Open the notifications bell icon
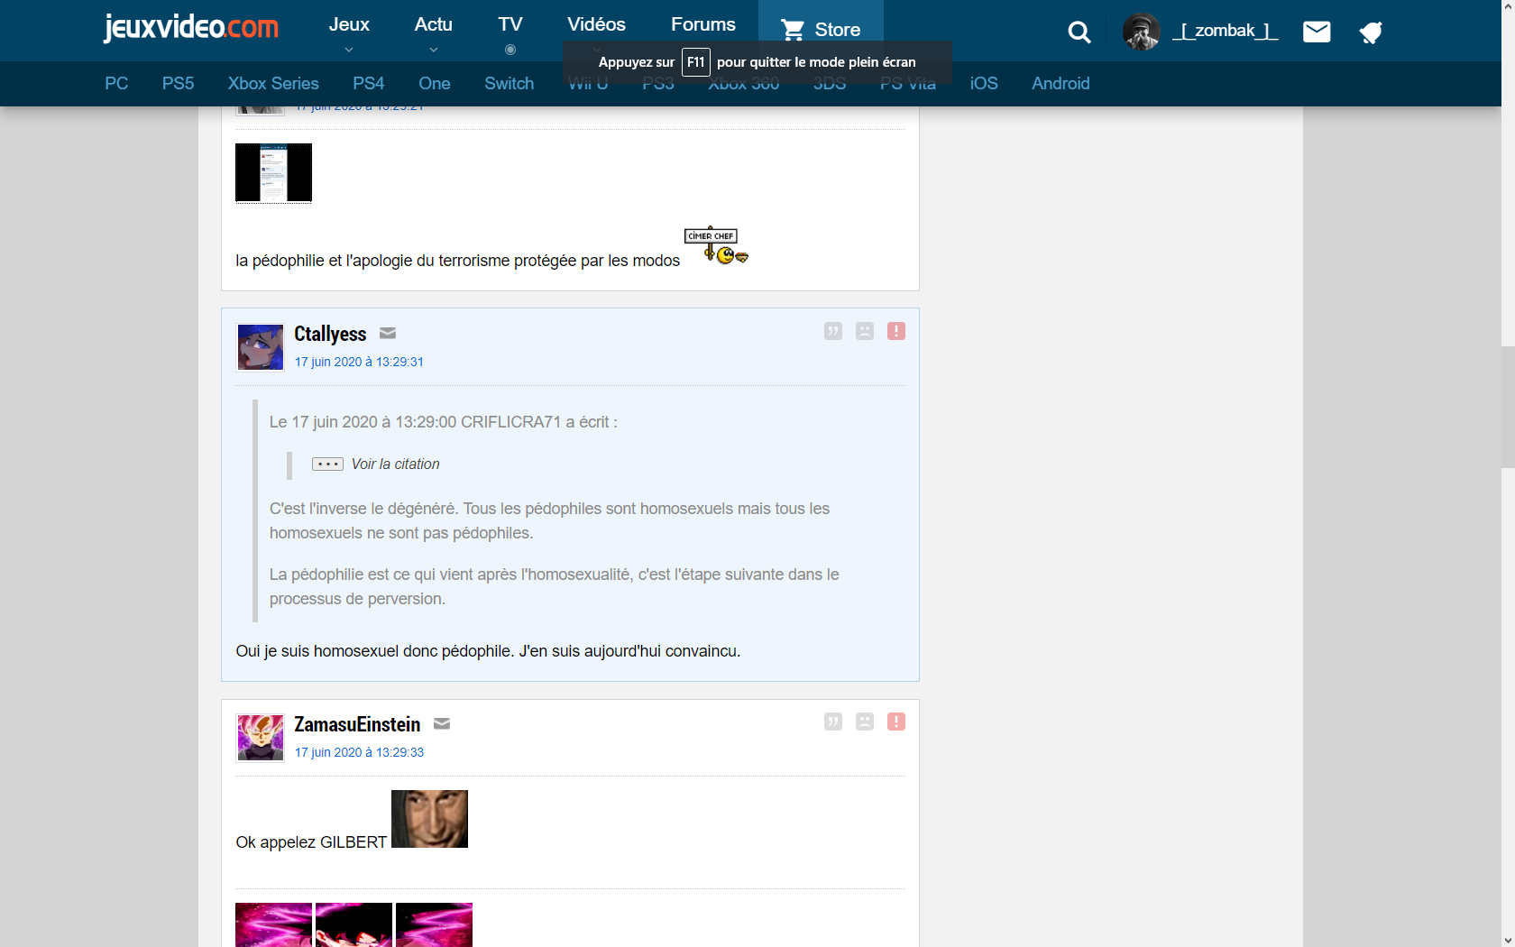Screen dimensions: 1515x947 [1371, 32]
